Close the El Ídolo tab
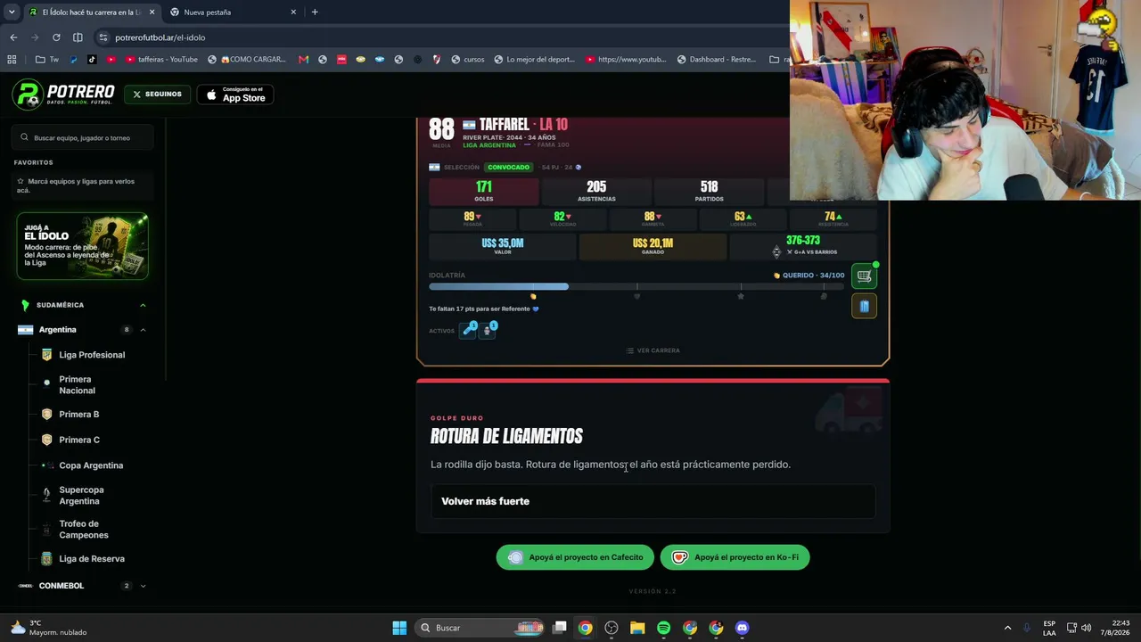 (x=152, y=12)
